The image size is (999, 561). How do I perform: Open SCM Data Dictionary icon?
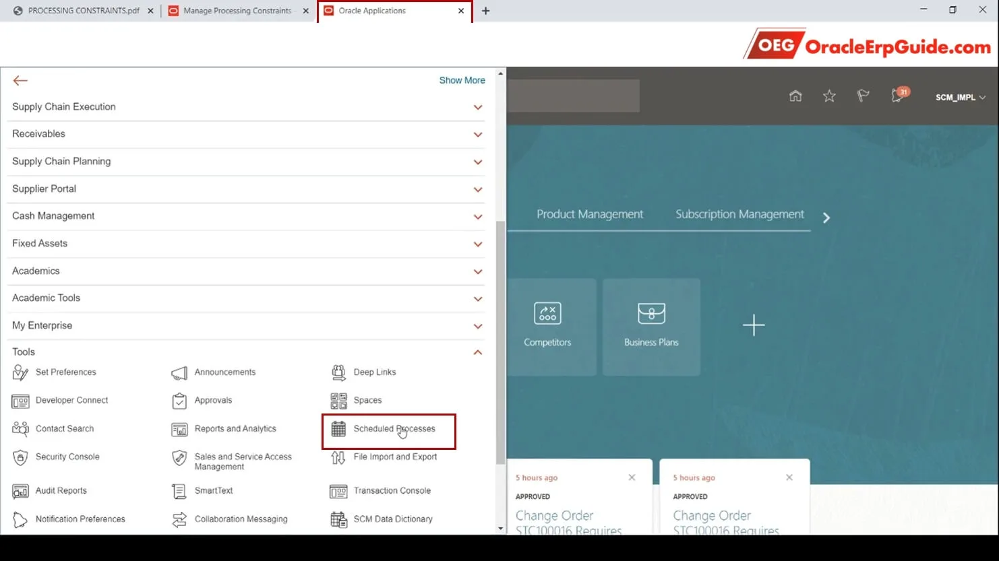[x=338, y=519]
